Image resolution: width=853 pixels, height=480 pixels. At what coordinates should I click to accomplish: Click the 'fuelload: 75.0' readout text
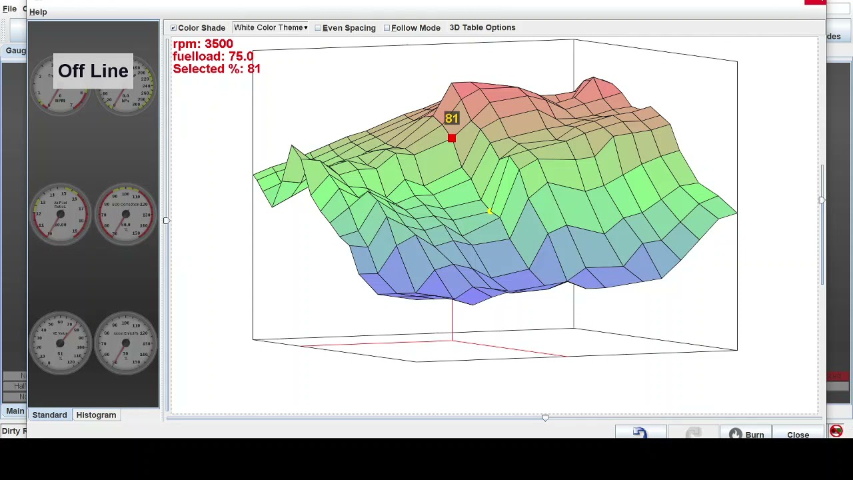click(x=213, y=57)
